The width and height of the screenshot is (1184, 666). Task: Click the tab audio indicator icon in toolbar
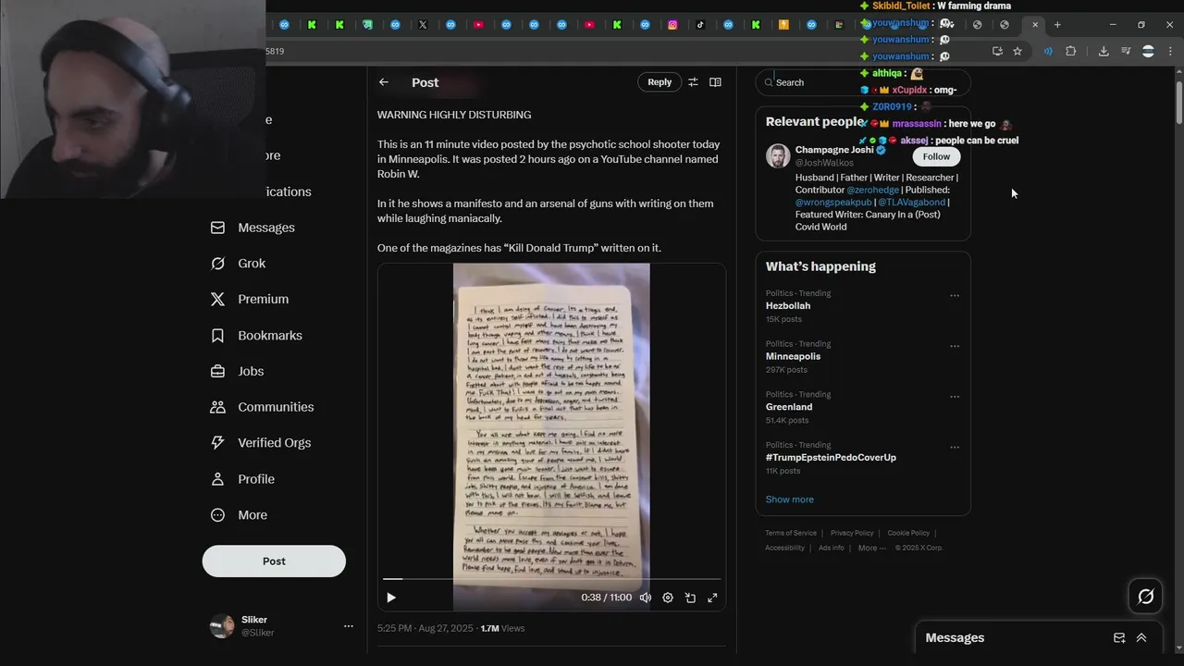[1048, 51]
